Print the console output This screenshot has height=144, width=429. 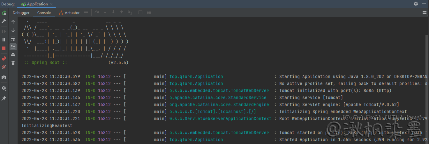pos(13,55)
